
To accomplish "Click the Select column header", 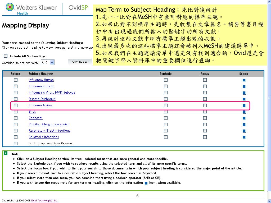I will pos(15,74).
